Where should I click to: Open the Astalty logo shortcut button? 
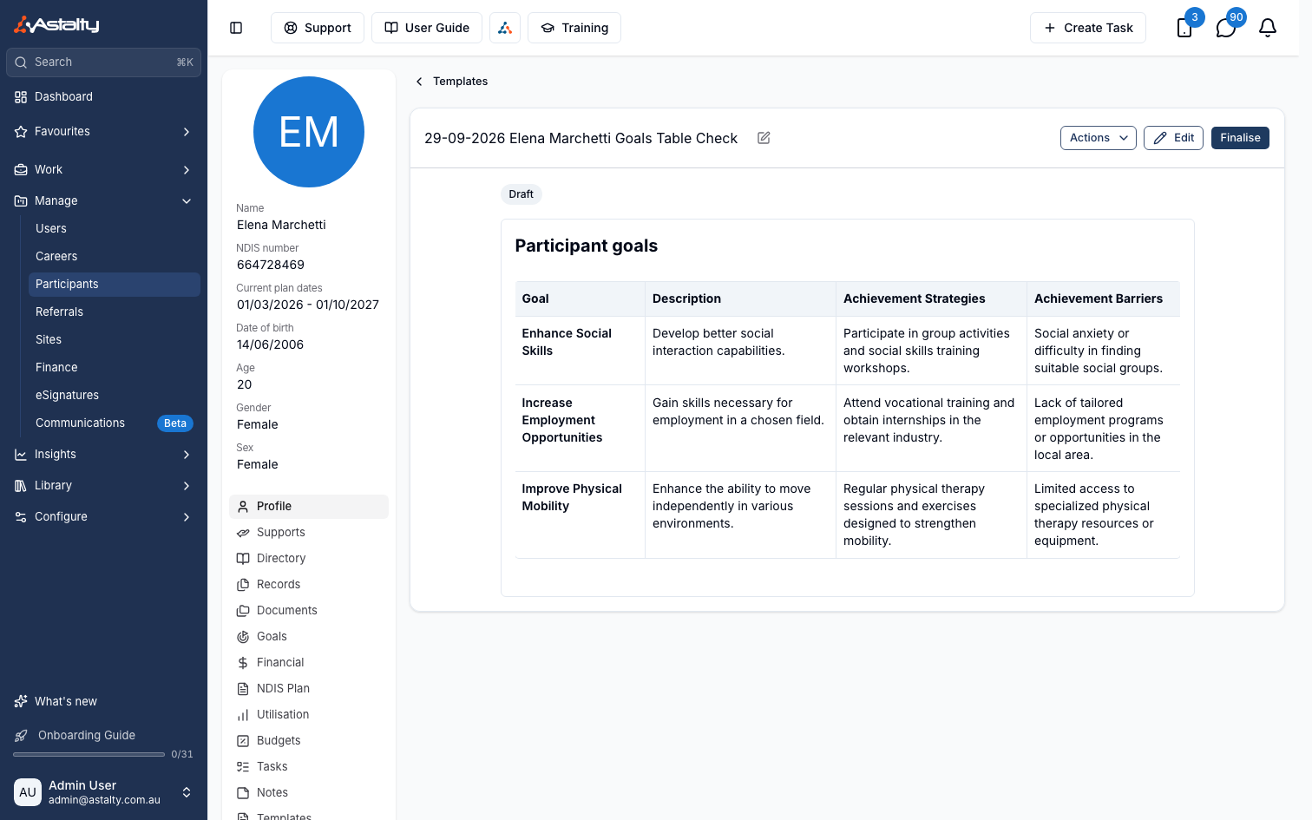tap(505, 28)
